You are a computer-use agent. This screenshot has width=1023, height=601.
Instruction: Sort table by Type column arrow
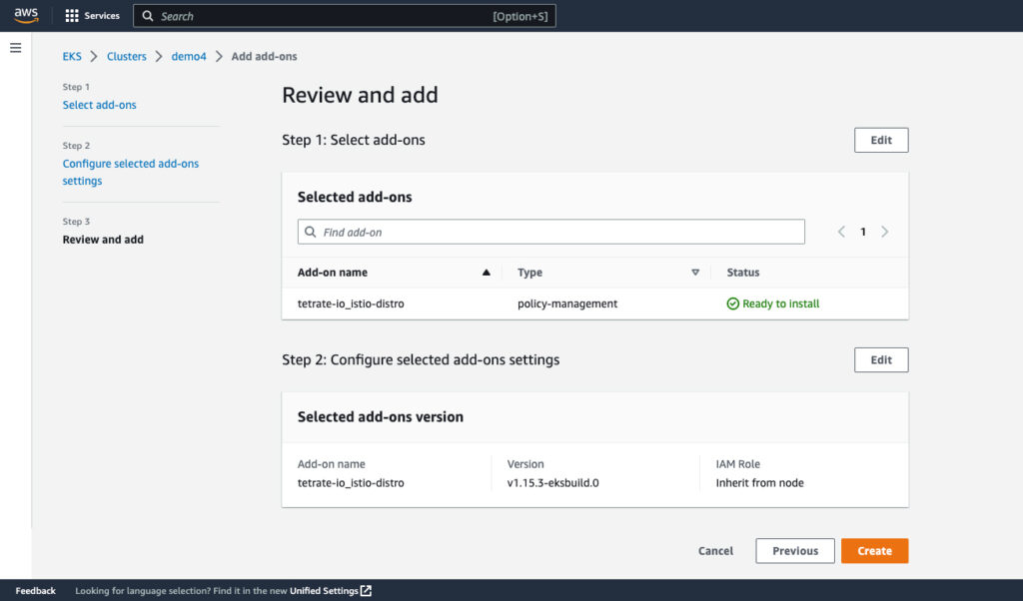(695, 273)
